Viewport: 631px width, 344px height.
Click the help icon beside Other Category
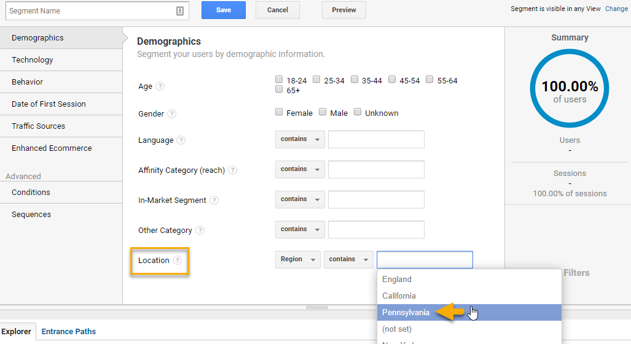(200, 231)
